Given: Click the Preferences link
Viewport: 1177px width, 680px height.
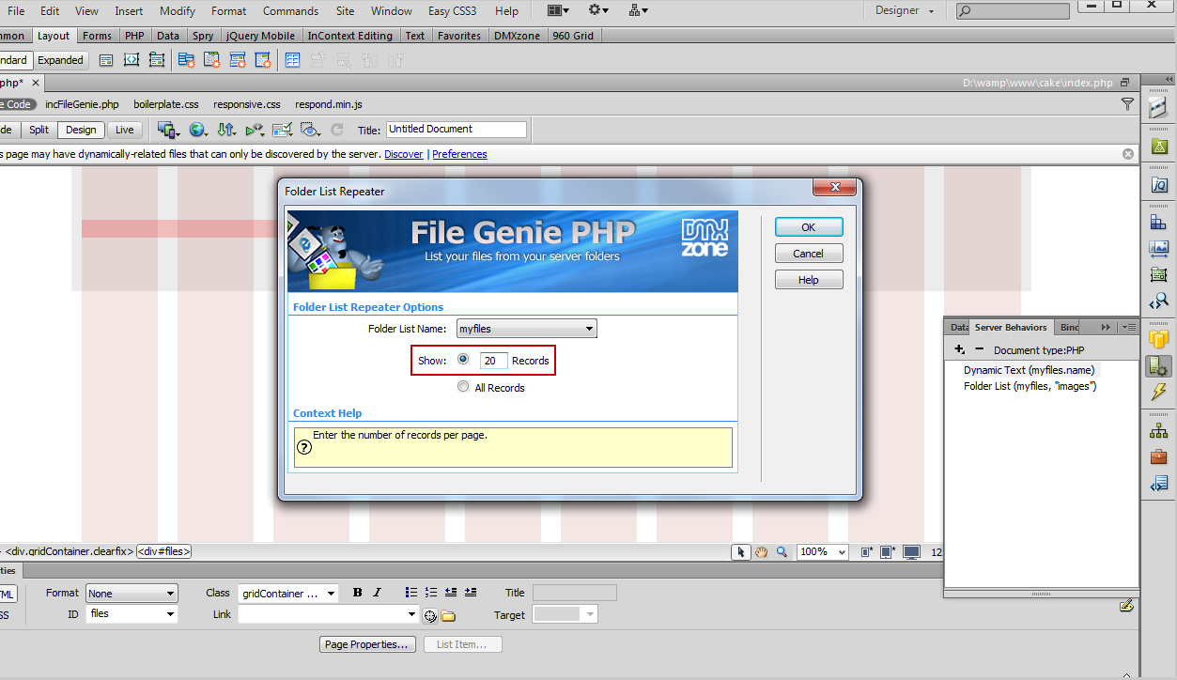Looking at the screenshot, I should (x=459, y=154).
